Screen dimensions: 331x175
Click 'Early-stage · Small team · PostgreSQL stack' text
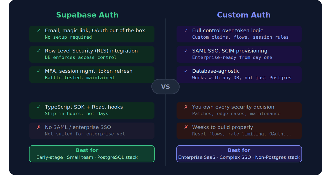[87, 157]
